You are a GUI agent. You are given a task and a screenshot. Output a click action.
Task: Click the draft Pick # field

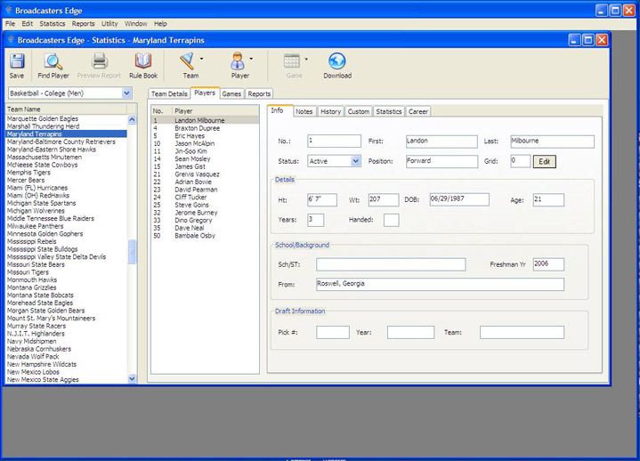(x=333, y=332)
